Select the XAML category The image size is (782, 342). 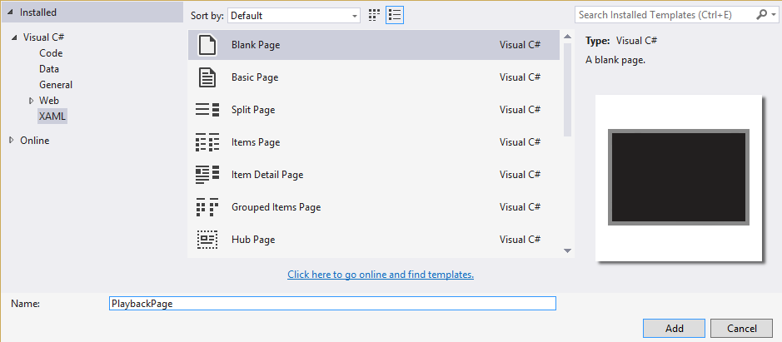52,116
